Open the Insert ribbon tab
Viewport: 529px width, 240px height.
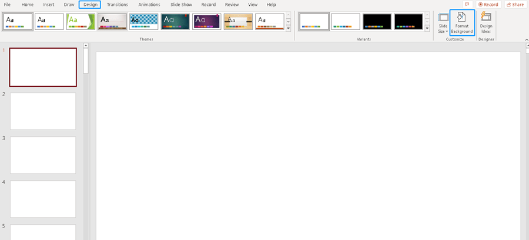click(x=49, y=5)
